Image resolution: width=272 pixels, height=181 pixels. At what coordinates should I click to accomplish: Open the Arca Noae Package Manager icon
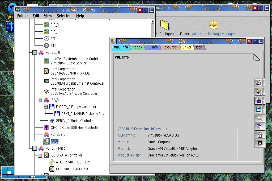coord(213,25)
